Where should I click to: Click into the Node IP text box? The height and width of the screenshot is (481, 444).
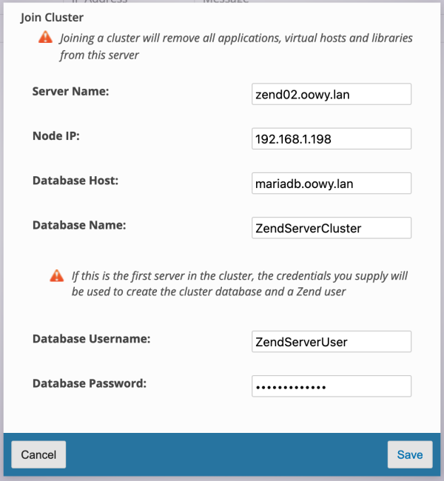coord(332,138)
